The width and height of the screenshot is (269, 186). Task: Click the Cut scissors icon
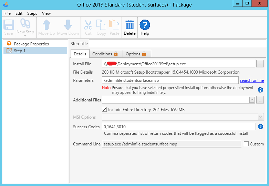pos(88,25)
